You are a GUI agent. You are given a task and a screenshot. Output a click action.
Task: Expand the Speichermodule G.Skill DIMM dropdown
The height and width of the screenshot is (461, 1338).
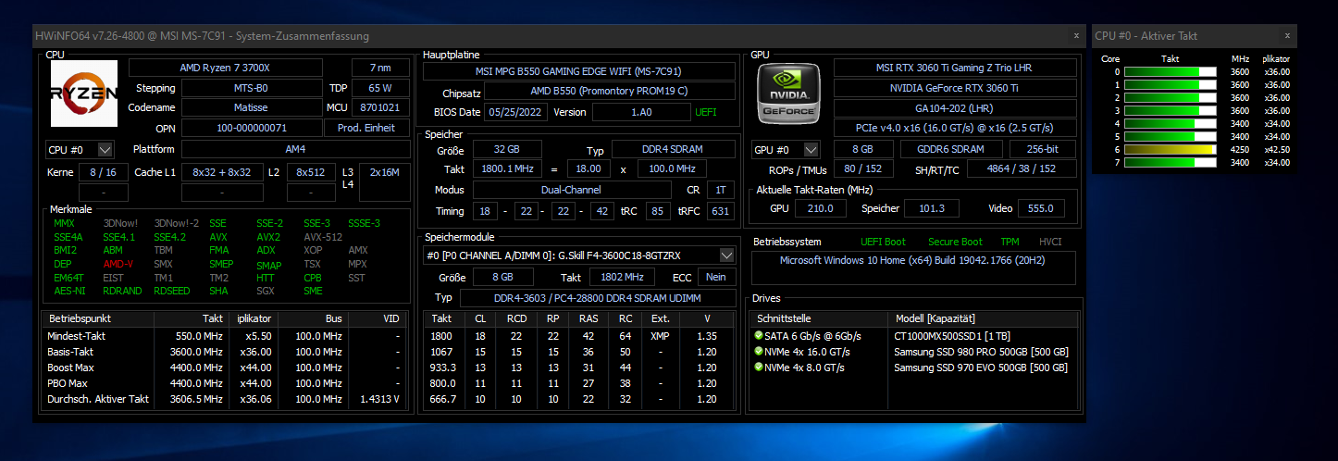[726, 255]
